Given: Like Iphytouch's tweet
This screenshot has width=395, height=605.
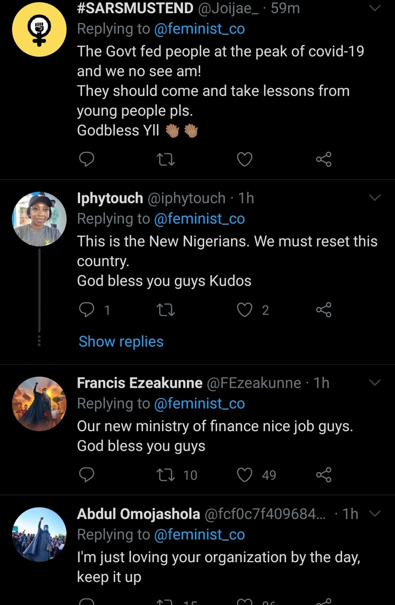Looking at the screenshot, I should pos(244,310).
